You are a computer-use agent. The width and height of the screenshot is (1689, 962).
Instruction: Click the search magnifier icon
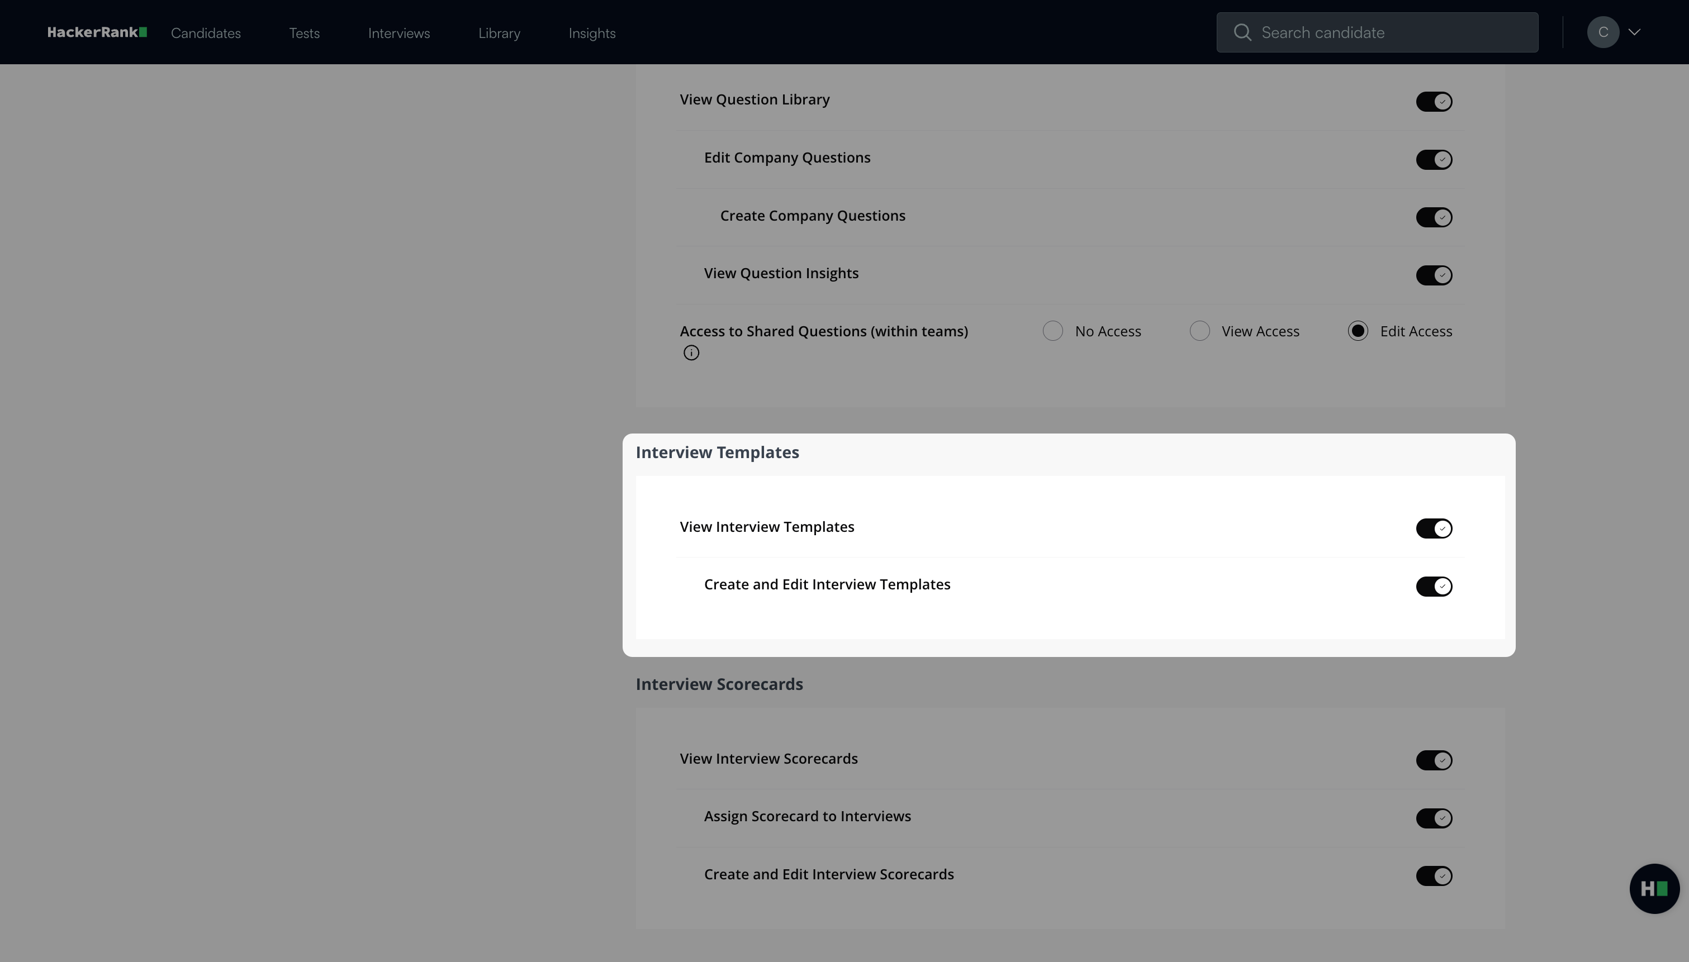click(x=1242, y=32)
